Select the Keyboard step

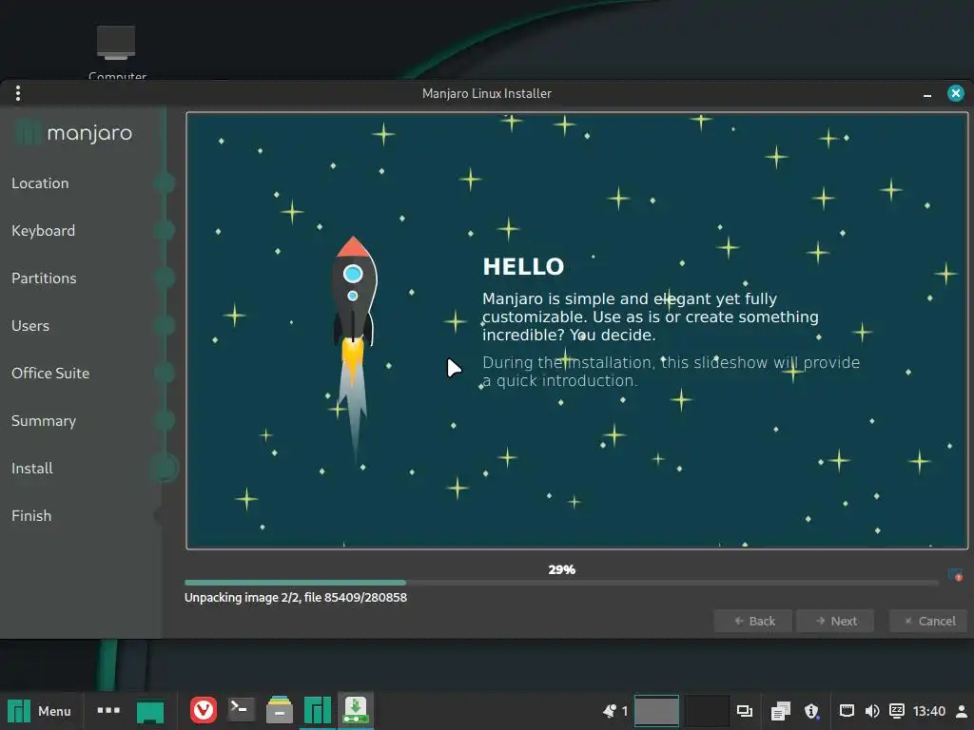[x=43, y=230]
